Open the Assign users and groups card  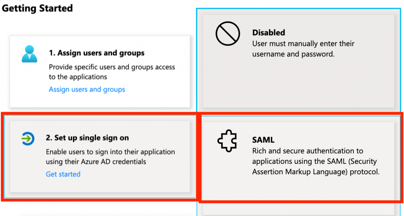tap(100, 71)
